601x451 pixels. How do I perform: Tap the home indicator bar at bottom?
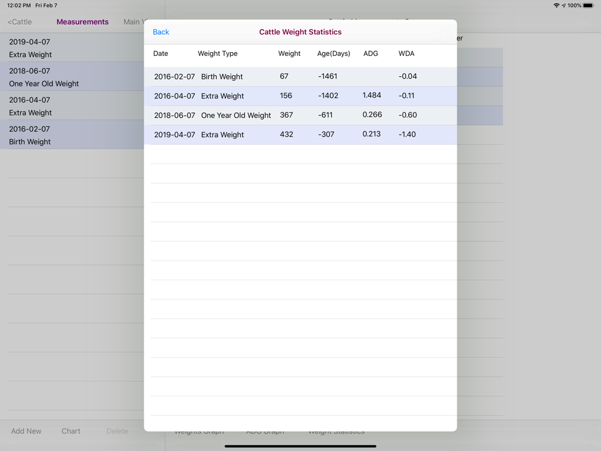tap(300, 446)
